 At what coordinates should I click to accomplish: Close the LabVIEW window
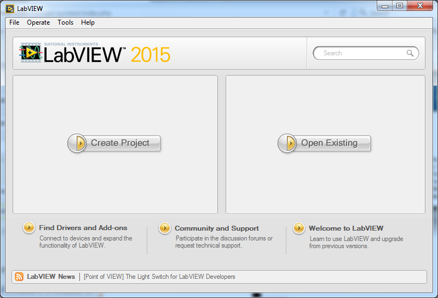420,5
